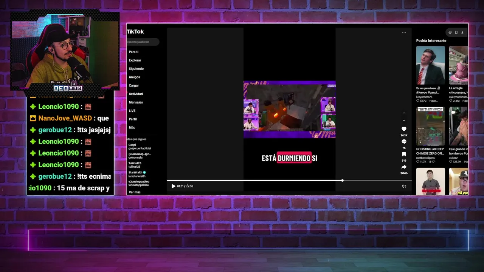
Task: Select Cargar to upload
Action: coord(134,85)
